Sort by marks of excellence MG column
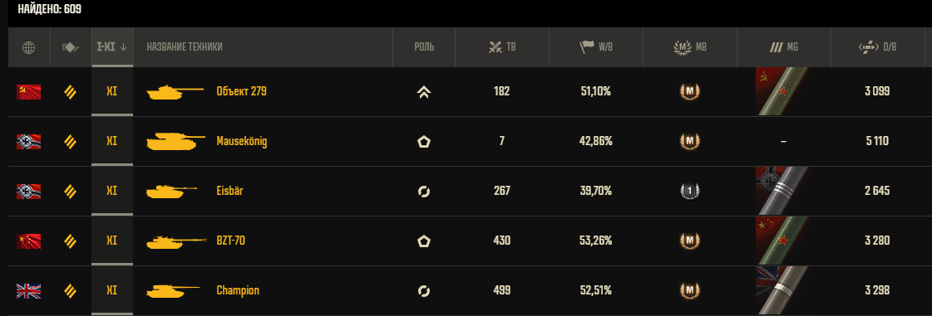This screenshot has width=932, height=316. [x=783, y=47]
